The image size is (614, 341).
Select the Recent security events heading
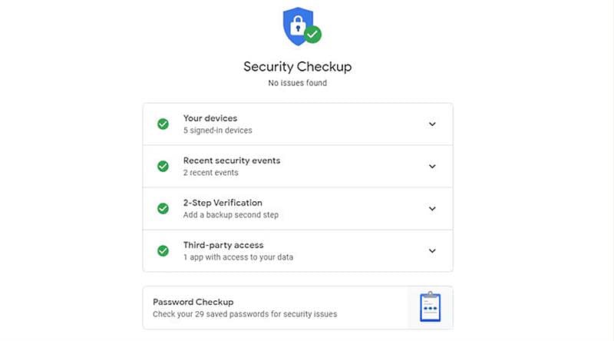pos(231,161)
